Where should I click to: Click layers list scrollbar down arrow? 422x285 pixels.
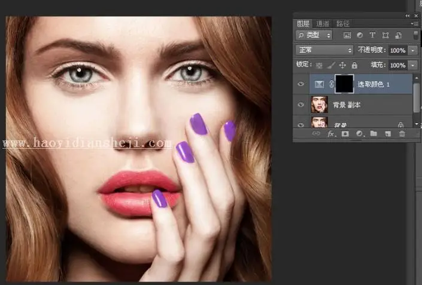pyautogui.click(x=417, y=124)
